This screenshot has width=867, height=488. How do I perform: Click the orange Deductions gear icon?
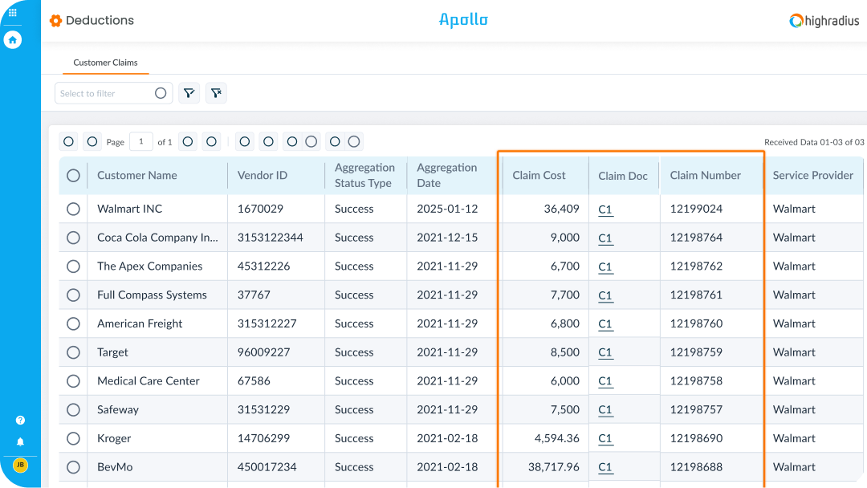coord(55,21)
